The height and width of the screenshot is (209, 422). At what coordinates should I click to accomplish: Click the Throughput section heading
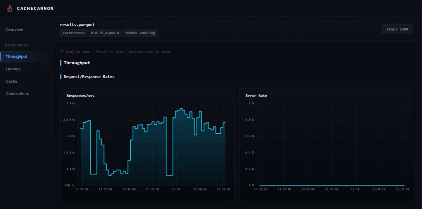tap(77, 63)
